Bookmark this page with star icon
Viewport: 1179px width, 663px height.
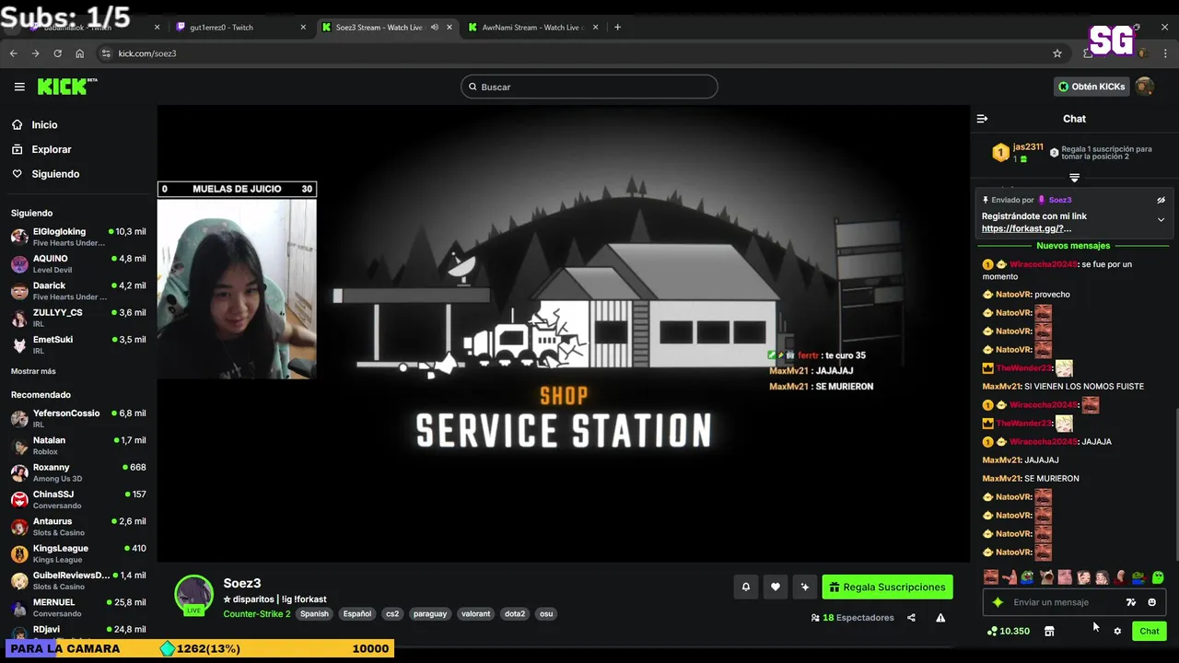1057,53
